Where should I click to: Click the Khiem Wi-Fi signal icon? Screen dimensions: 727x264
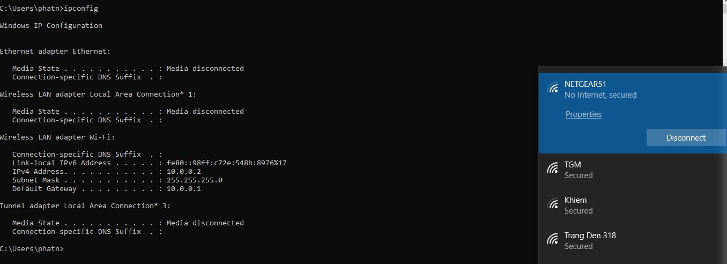pos(552,204)
